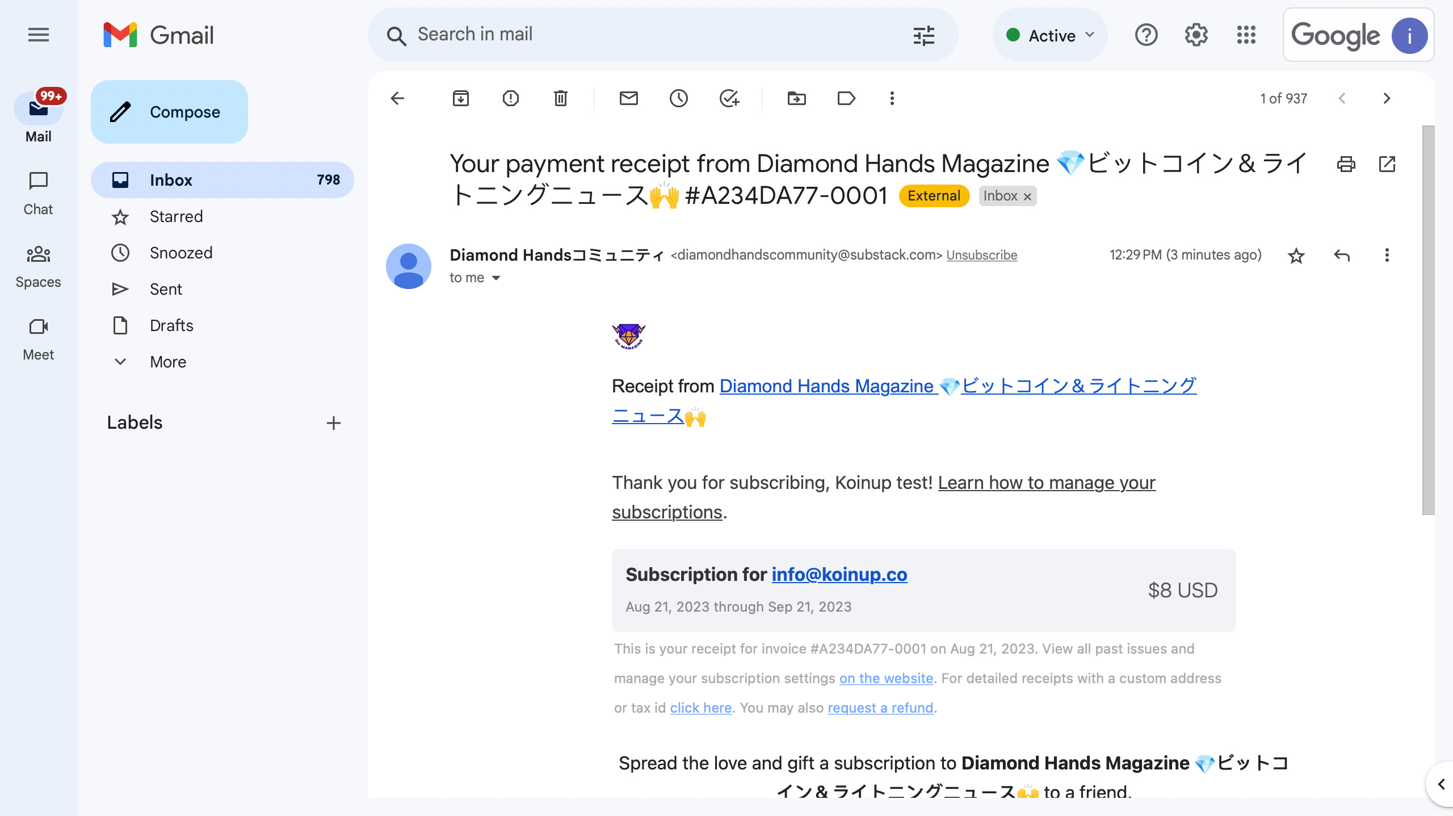The image size is (1453, 816).
Task: Archive this email
Action: click(460, 98)
